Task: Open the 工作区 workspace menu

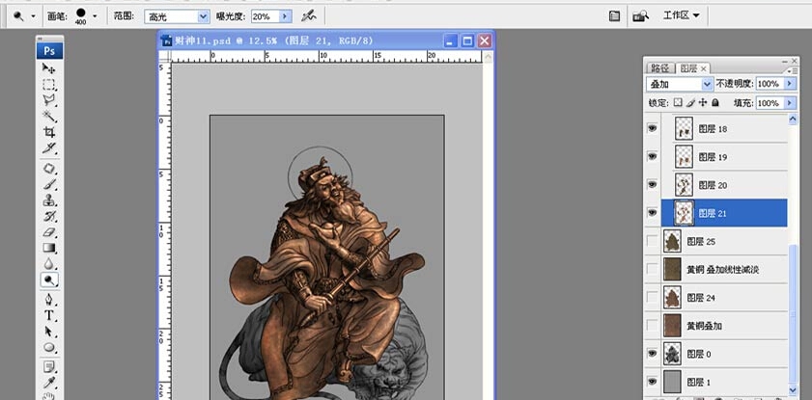Action: point(681,15)
